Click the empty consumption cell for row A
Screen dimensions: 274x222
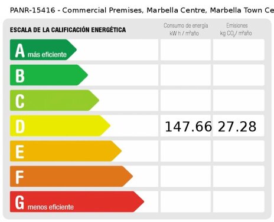tap(185, 49)
